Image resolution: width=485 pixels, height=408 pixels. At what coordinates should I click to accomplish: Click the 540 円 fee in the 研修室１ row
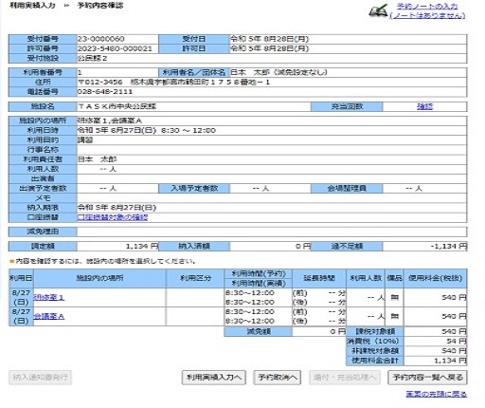[x=454, y=297]
